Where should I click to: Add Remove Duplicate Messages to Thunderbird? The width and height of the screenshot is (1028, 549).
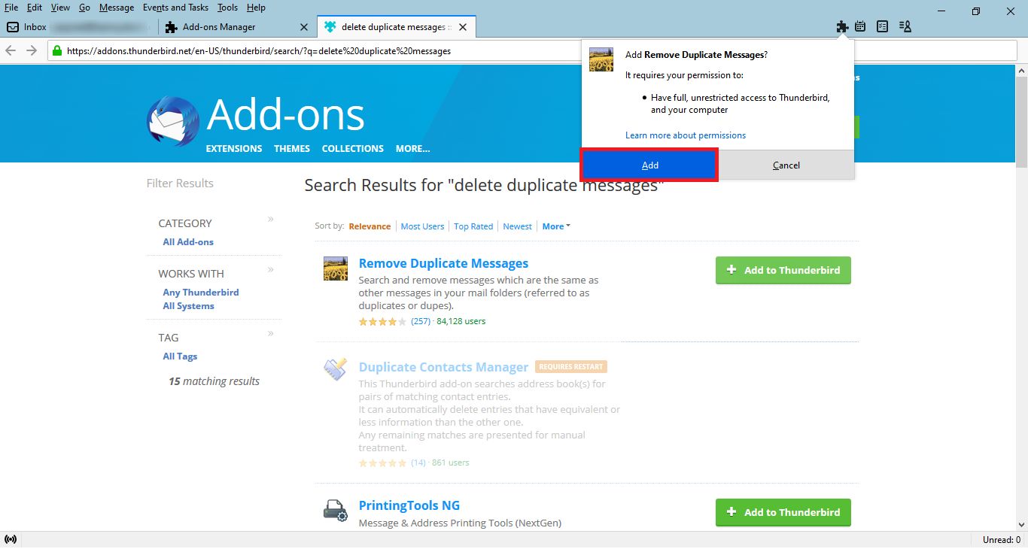[x=783, y=270]
